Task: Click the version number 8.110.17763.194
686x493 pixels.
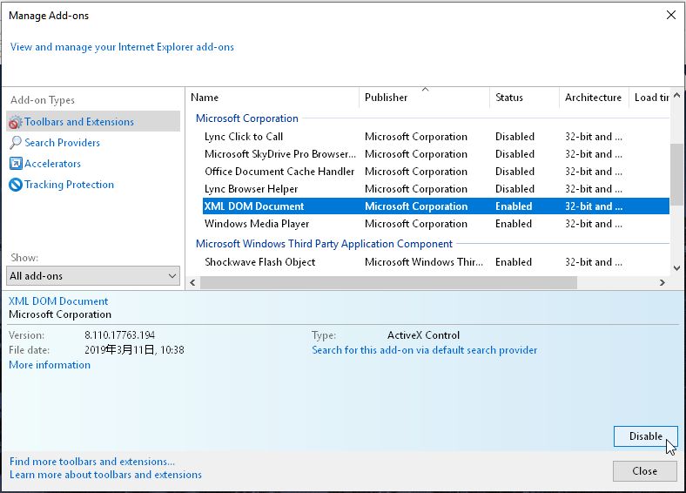Action: (x=119, y=335)
